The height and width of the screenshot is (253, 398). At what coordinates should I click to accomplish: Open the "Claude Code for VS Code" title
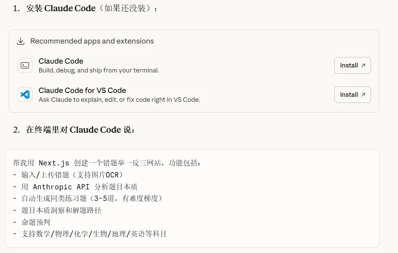click(82, 90)
